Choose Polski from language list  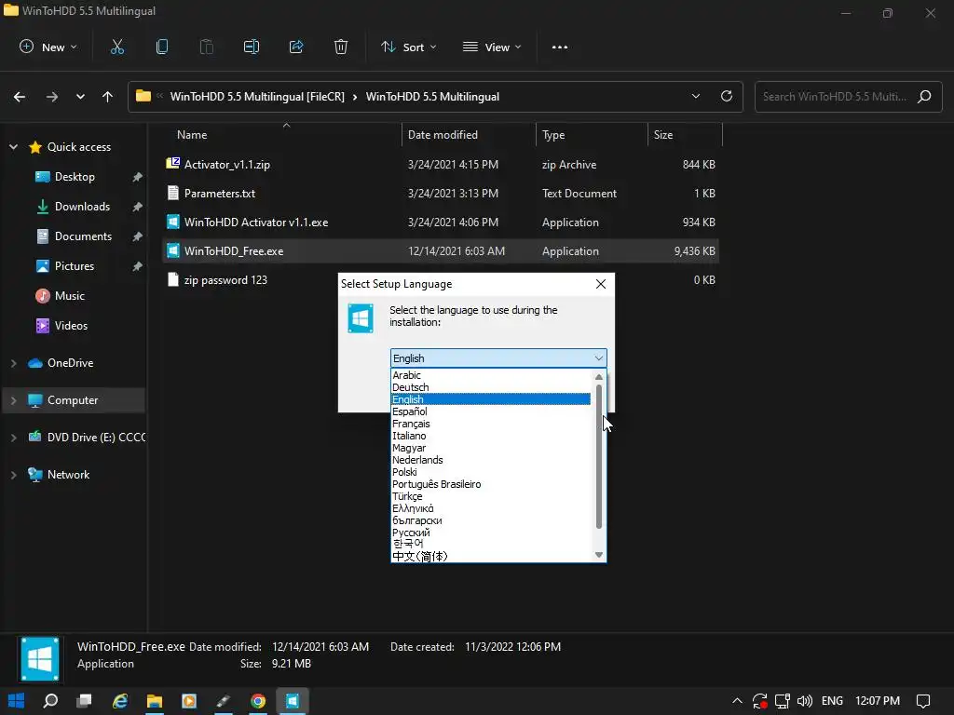point(490,472)
